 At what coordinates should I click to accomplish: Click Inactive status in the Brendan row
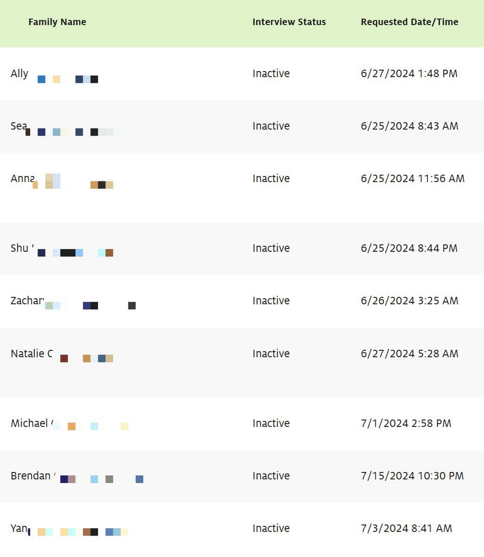(x=271, y=476)
